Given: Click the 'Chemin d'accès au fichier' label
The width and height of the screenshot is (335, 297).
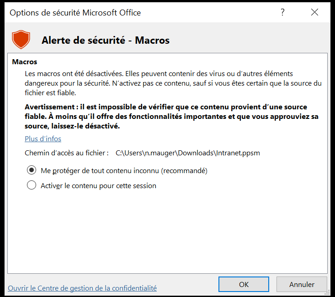Looking at the screenshot, I should 67,153.
